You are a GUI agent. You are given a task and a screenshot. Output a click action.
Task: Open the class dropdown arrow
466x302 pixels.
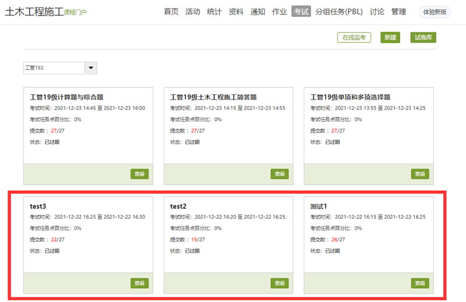(91, 68)
